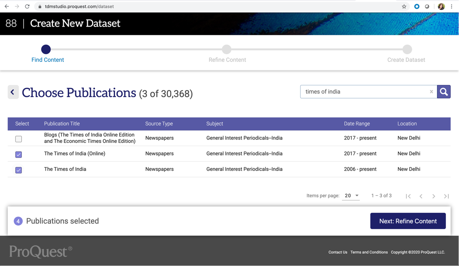Go to last page of results
Screen dimensions: 459x266
click(446, 196)
